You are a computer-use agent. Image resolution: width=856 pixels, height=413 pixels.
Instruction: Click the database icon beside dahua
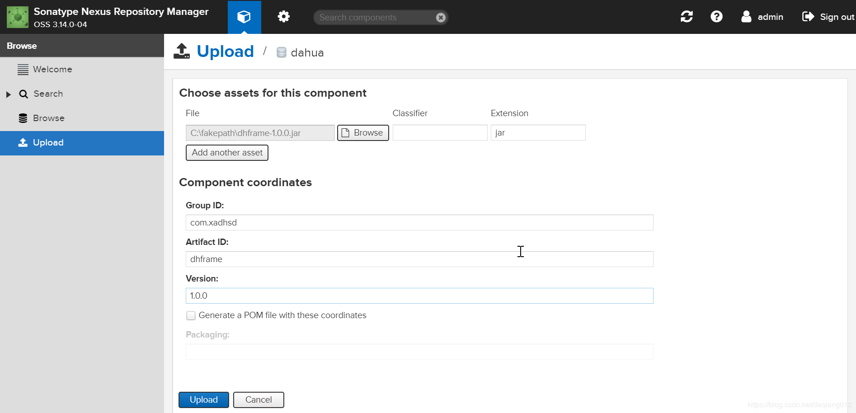(281, 52)
